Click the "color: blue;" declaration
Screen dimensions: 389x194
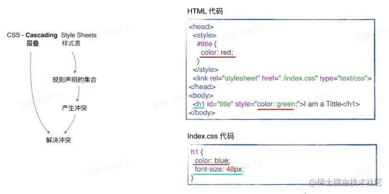click(212, 161)
